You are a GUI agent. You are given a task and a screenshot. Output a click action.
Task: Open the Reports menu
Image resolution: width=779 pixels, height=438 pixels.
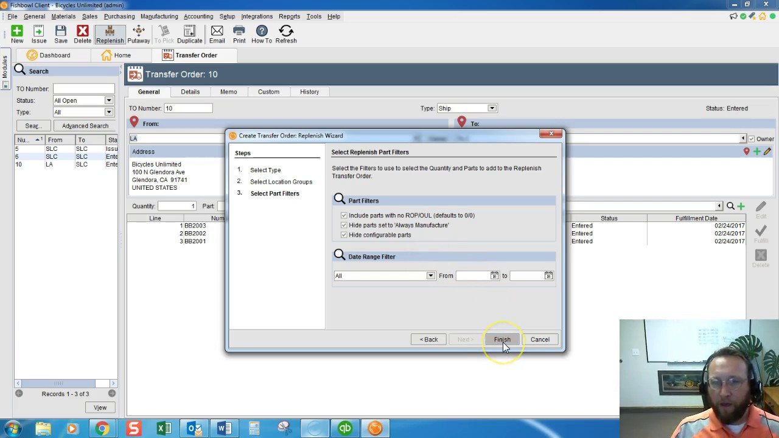pyautogui.click(x=289, y=16)
